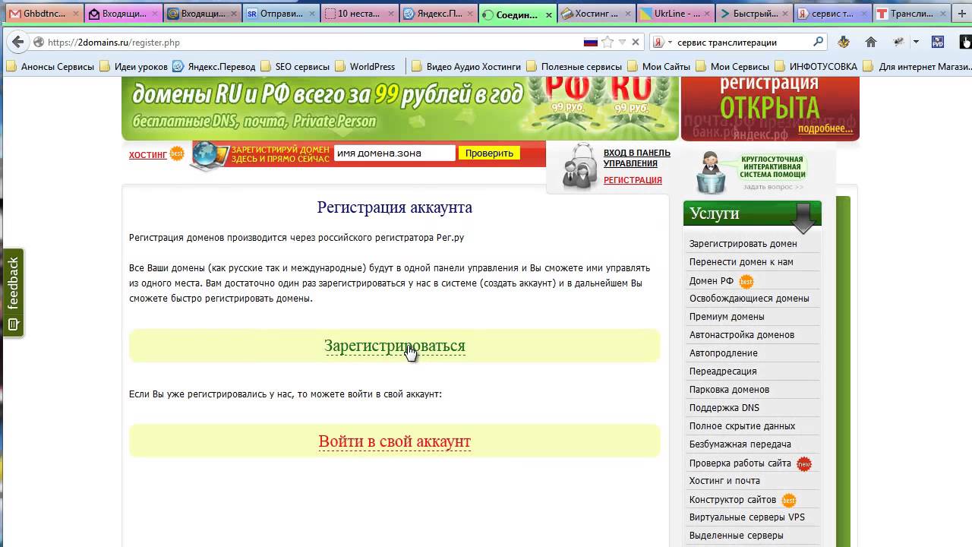Switch to the Быстрый tab
This screenshot has height=547, width=972.
pos(753,14)
